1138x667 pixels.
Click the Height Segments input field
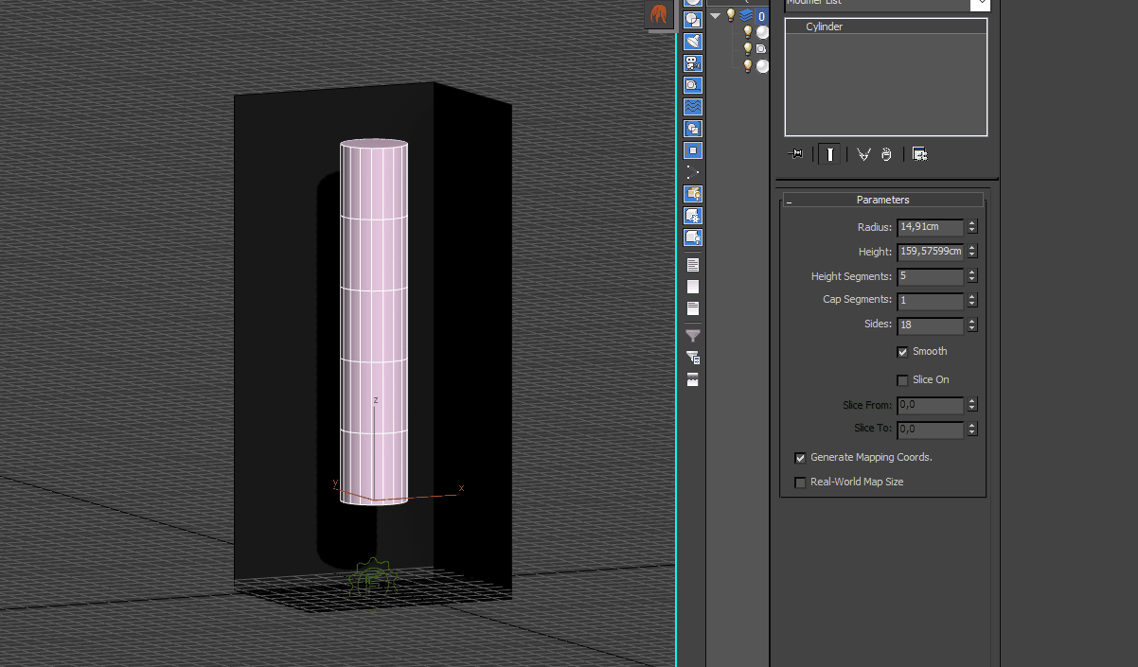(x=930, y=276)
